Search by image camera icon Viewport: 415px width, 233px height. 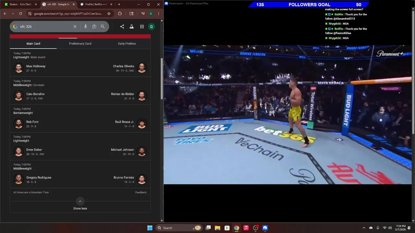[94, 27]
